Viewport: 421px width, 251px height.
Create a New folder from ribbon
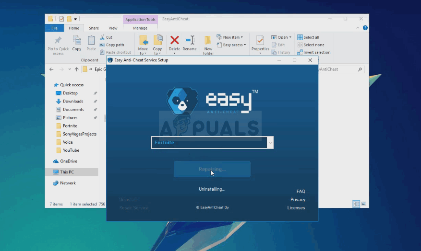coord(208,45)
